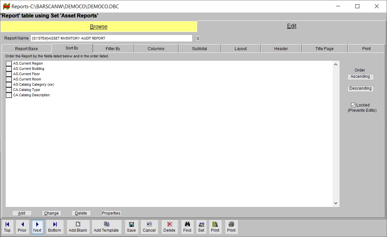Go to the last record using Bottom
The width and height of the screenshot is (387, 237).
(x=54, y=227)
